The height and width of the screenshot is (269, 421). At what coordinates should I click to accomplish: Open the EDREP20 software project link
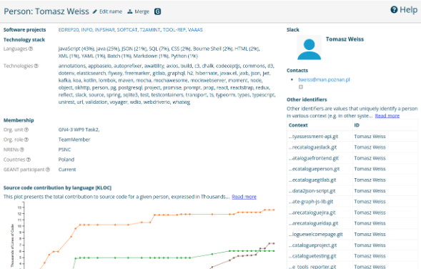coord(69,30)
